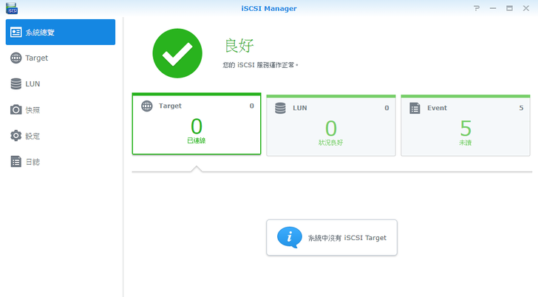Click the 狀況良好 label in LUN card
The width and height of the screenshot is (538, 297).
(331, 143)
